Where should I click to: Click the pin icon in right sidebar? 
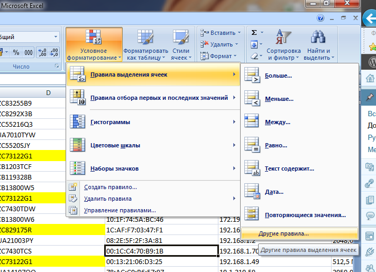tap(369, 97)
